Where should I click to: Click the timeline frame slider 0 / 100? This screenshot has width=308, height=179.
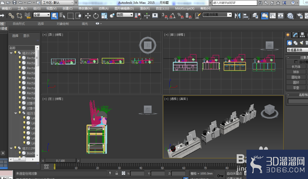click(60, 161)
